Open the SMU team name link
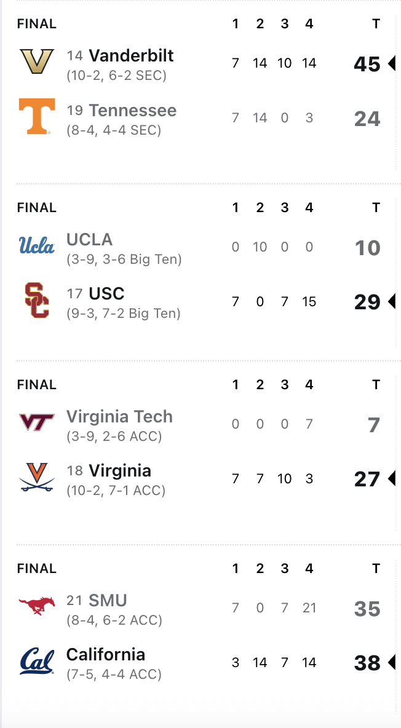 coord(108,601)
